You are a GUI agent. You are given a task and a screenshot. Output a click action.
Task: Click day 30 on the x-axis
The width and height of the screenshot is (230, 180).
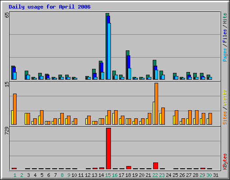pyautogui.click(x=209, y=175)
